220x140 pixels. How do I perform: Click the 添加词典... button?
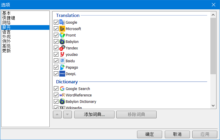click(x=94, y=115)
